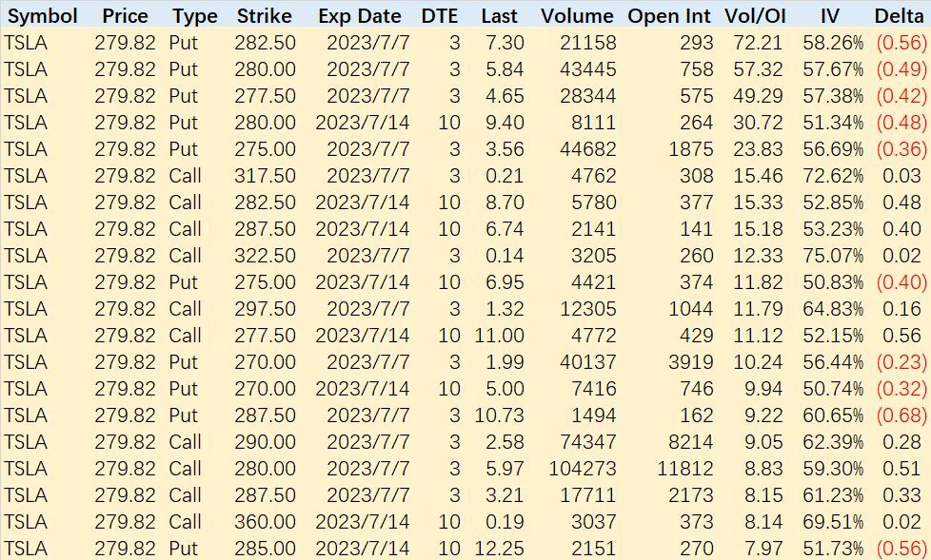The width and height of the screenshot is (931, 560).
Task: Select the Strike cell 297.50
Action: pyautogui.click(x=265, y=309)
